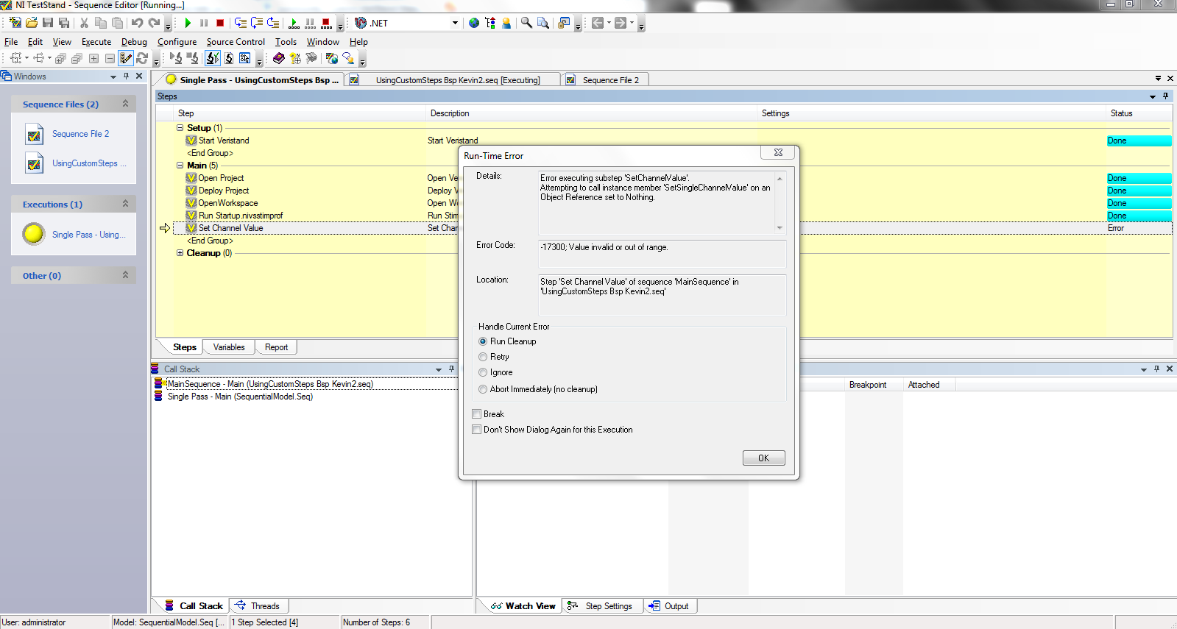Switch to the Threads tab

[x=259, y=606]
